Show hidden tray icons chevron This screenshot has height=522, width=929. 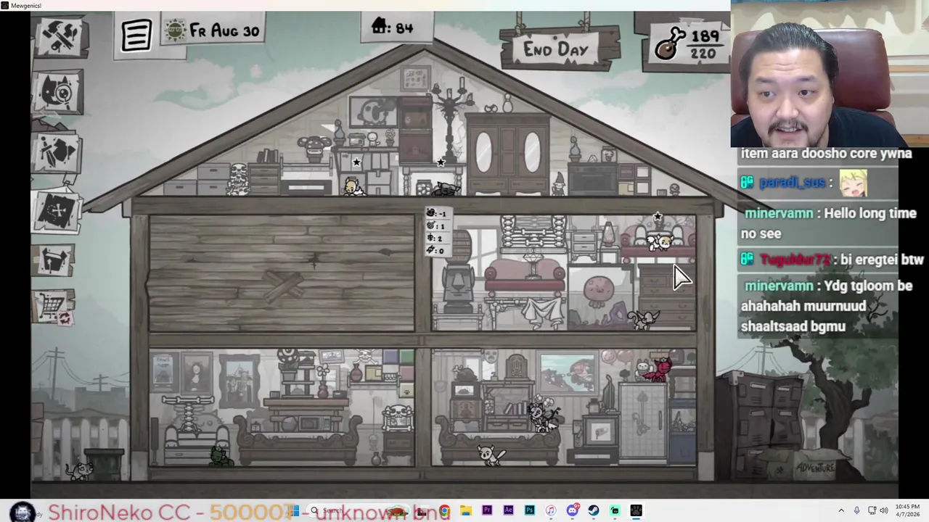coord(841,511)
